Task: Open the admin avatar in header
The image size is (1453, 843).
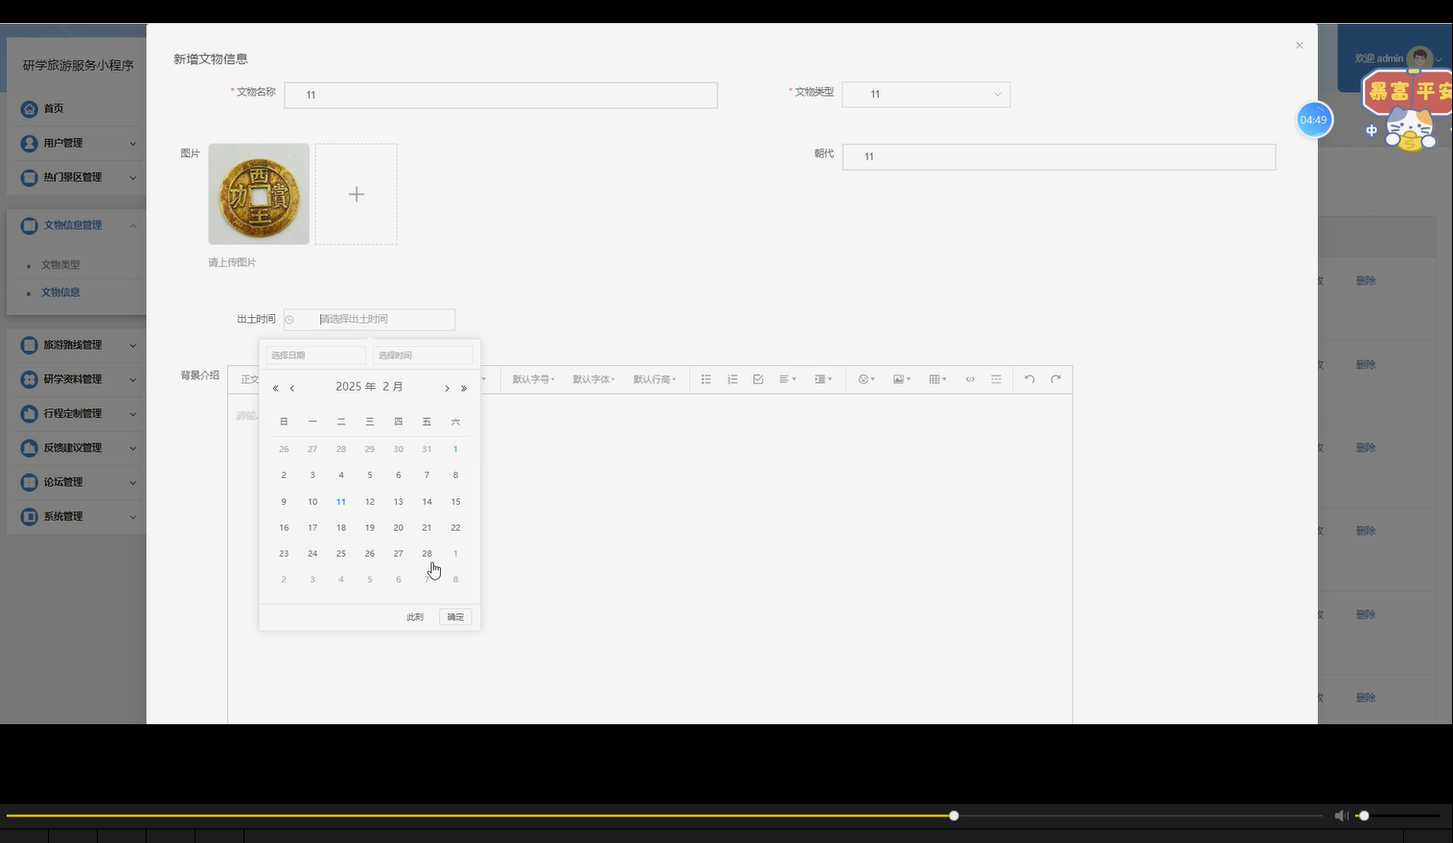Action: 1419,58
